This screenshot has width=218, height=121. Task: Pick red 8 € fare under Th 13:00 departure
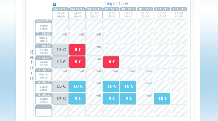(111, 62)
